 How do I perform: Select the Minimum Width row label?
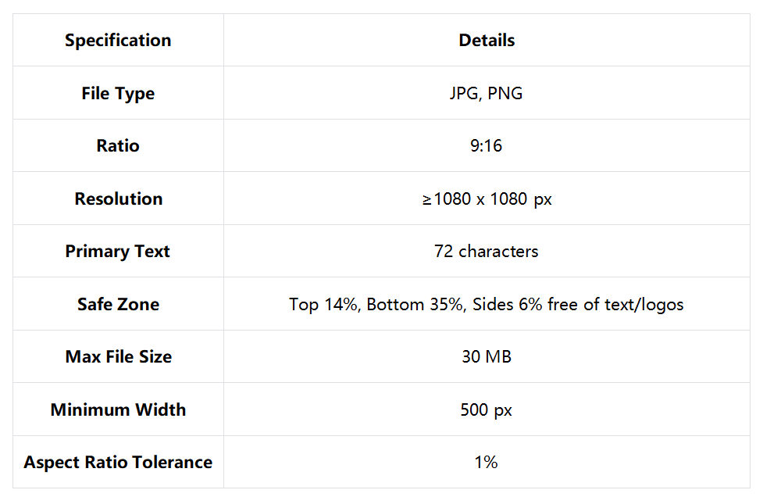coord(118,410)
